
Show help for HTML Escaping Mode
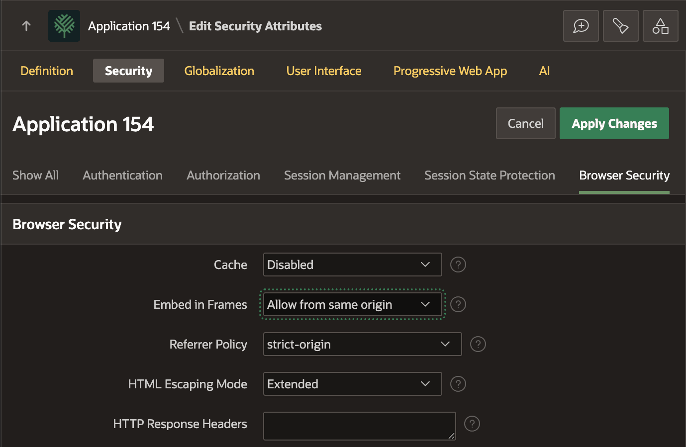pyautogui.click(x=458, y=384)
